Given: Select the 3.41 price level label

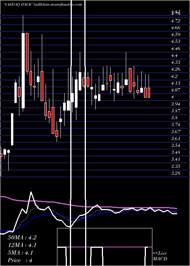Looking at the screenshot, I should click(176, 159).
